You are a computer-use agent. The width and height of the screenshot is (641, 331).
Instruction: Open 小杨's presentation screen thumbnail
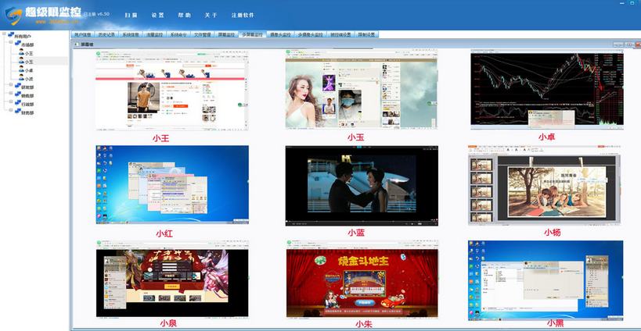tap(545, 185)
